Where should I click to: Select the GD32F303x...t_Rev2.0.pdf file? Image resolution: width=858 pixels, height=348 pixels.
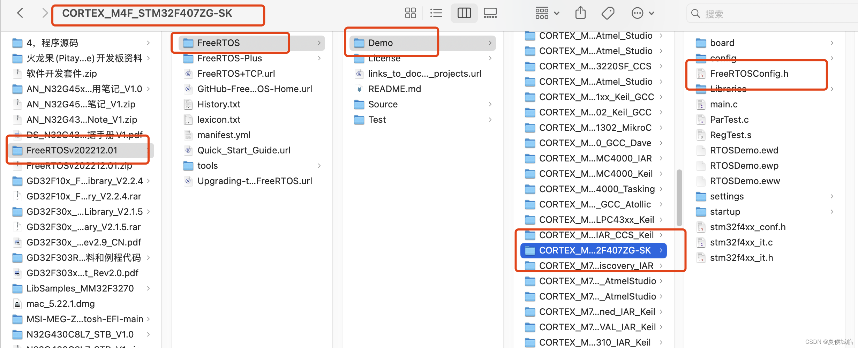[81, 273]
